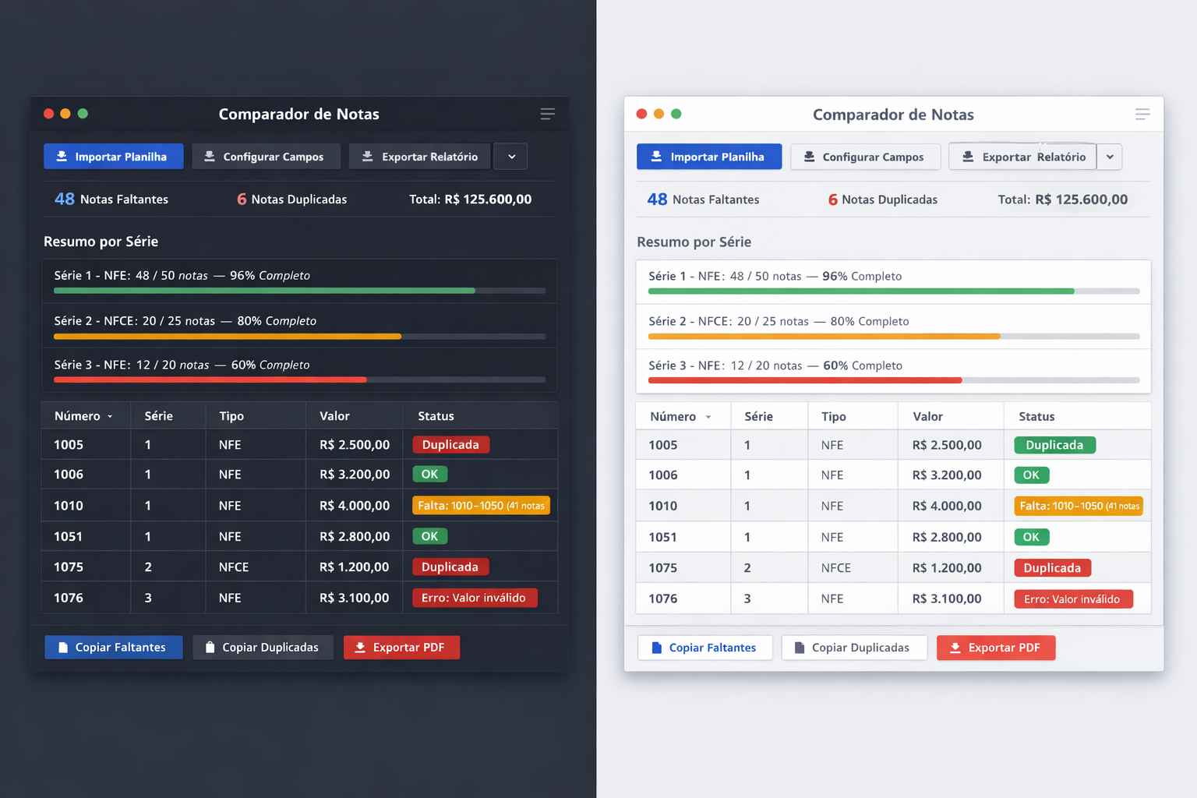Screen dimensions: 1197x798
Task: Expand Exportar Relatório dropdown arrow, light window
Action: [x=1110, y=157]
